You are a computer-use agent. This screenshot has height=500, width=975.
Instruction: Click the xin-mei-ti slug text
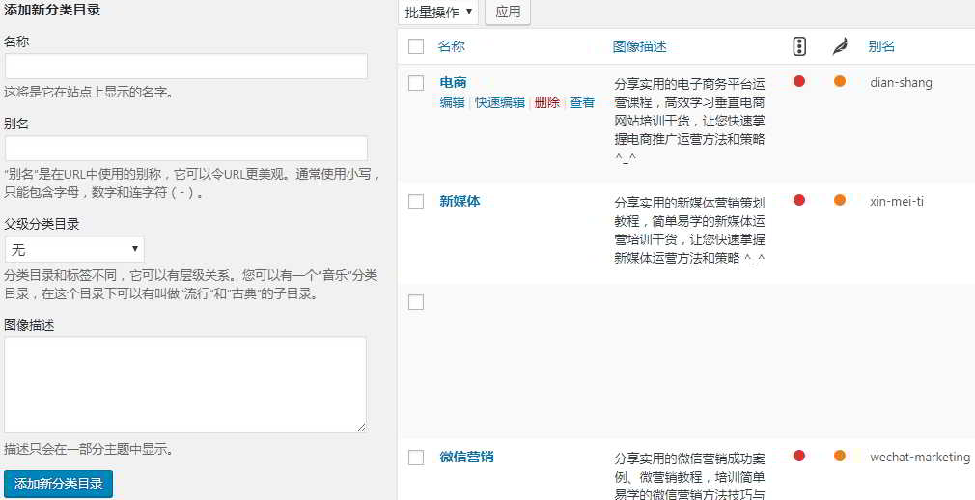coord(897,202)
